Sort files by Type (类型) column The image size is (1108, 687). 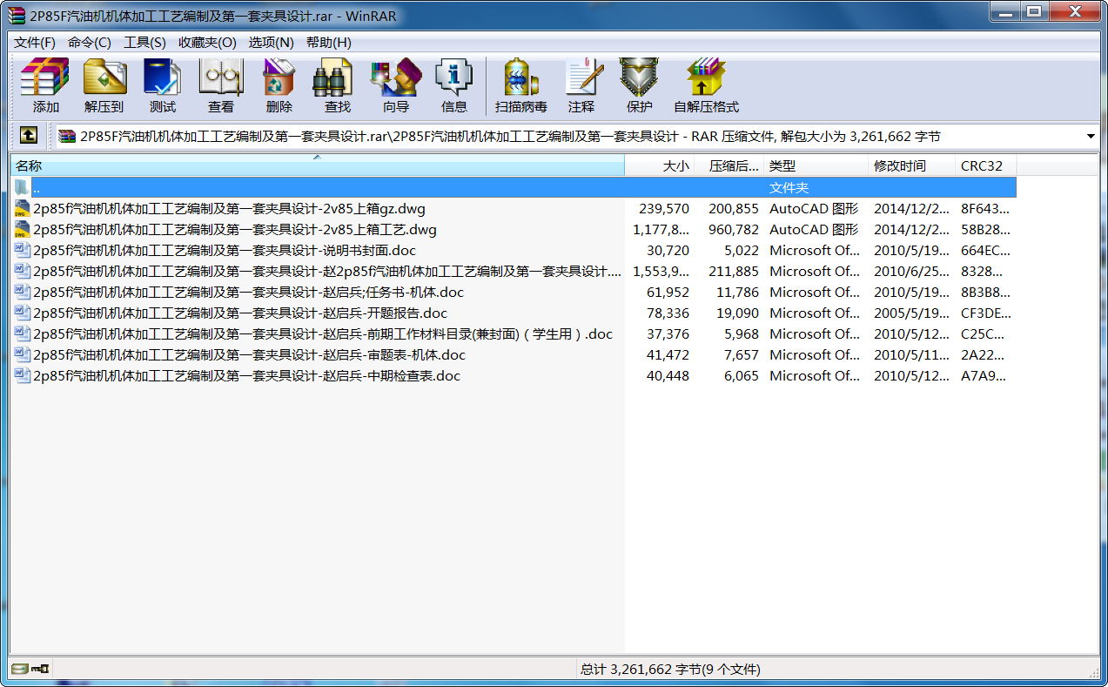tap(816, 165)
